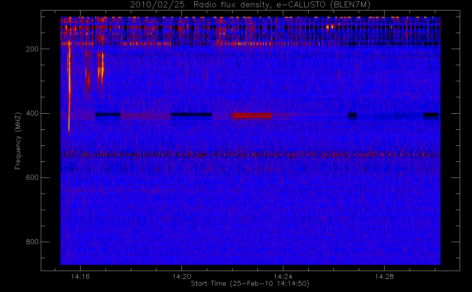Screen dimensions: 472x292
Task: Click the 'Start Time (25-Feb-10 14:14:50)' label
Action: [250, 284]
